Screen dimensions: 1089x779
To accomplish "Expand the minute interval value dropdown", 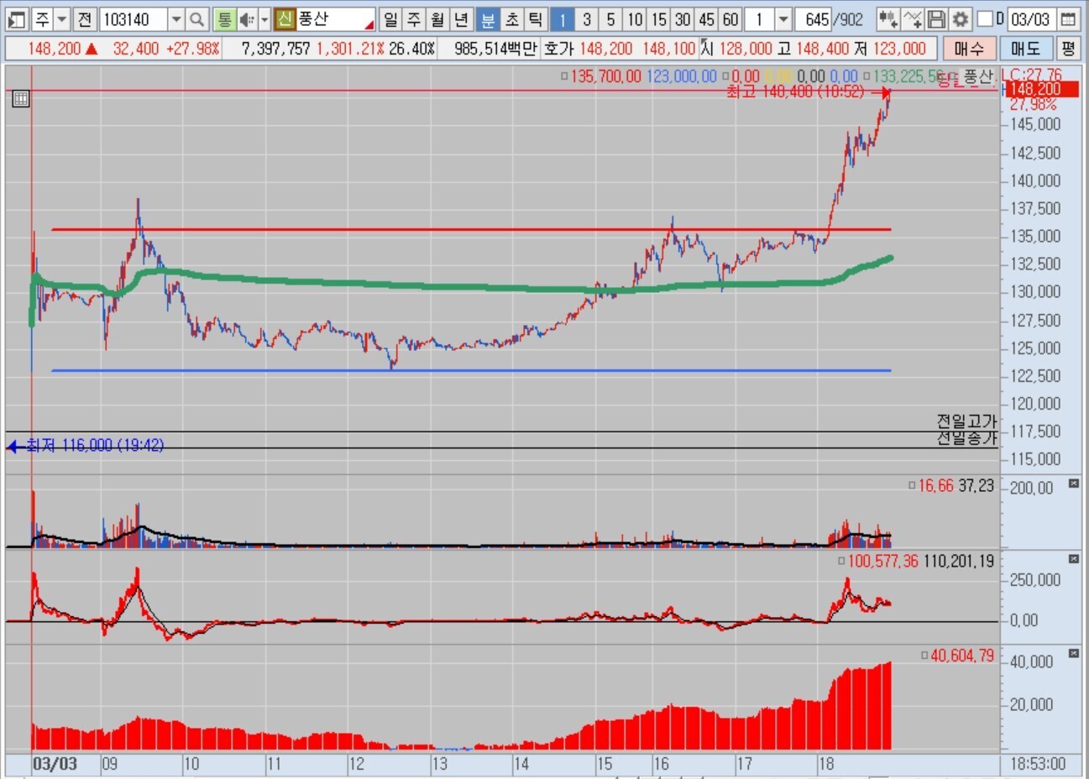I will click(x=783, y=19).
